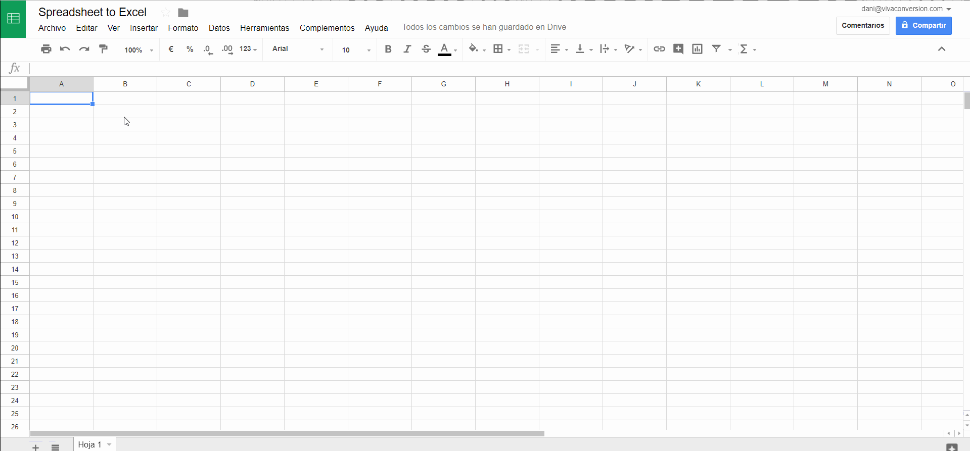This screenshot has width=970, height=451.
Task: Insert a chart
Action: coord(697,49)
